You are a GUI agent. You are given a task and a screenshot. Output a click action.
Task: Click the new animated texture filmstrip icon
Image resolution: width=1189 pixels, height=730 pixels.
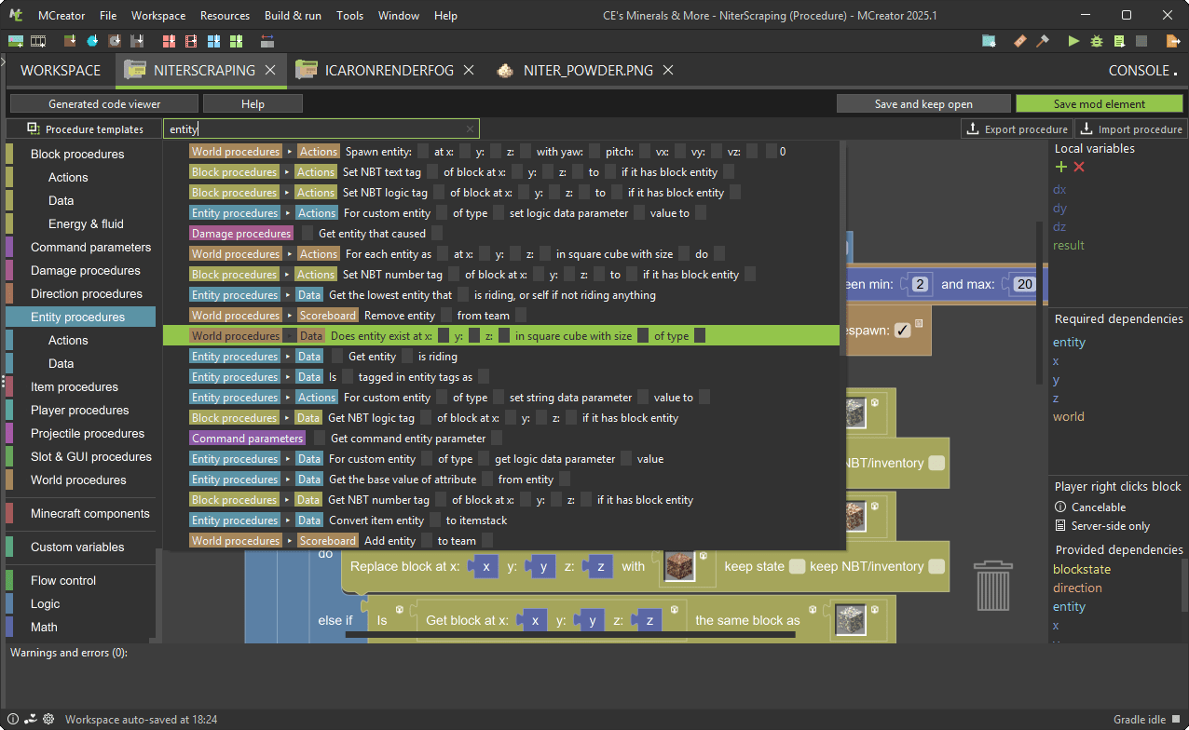tap(38, 41)
